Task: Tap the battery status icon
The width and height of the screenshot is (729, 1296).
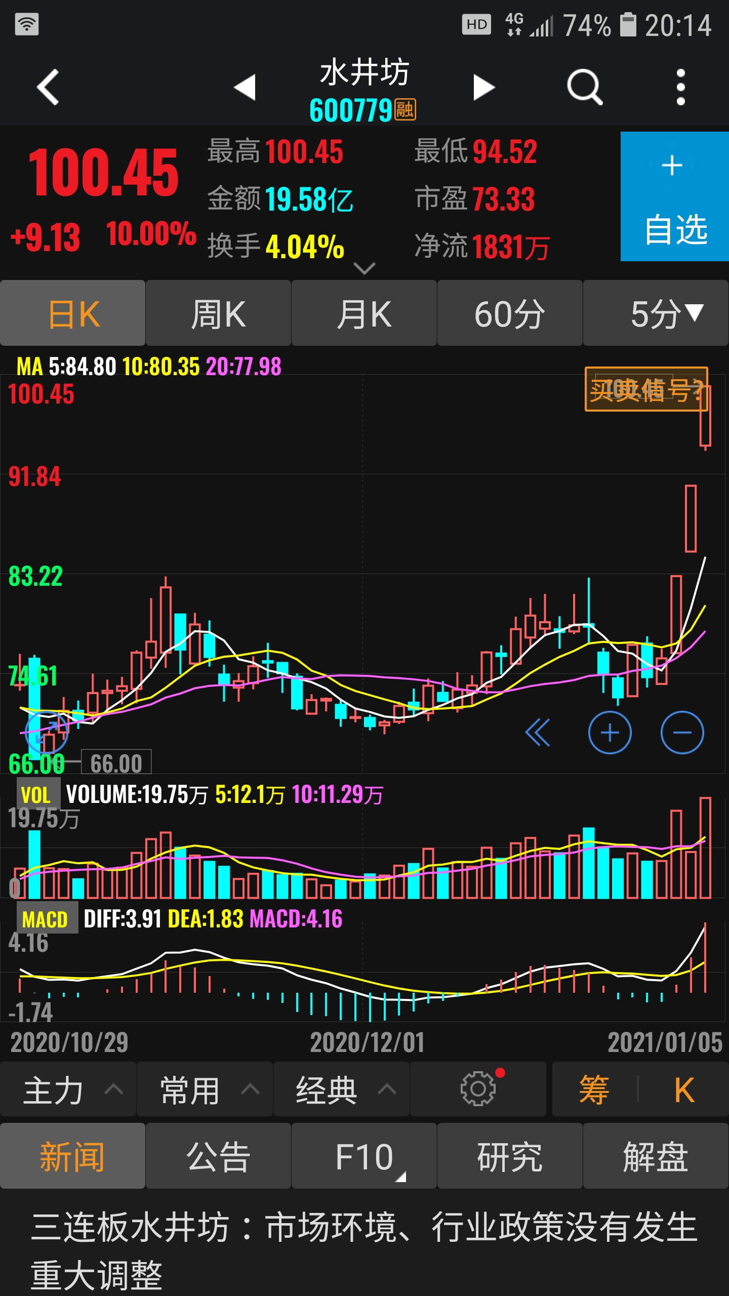Action: 628,24
